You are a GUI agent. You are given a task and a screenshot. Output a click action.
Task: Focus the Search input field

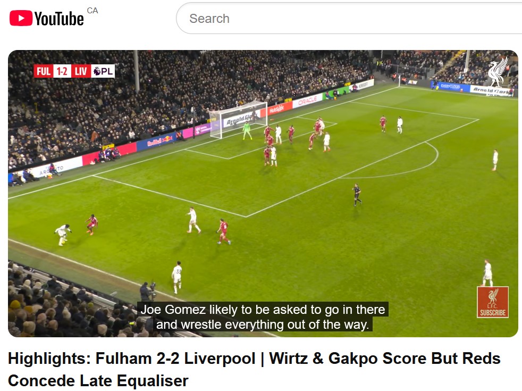click(349, 18)
